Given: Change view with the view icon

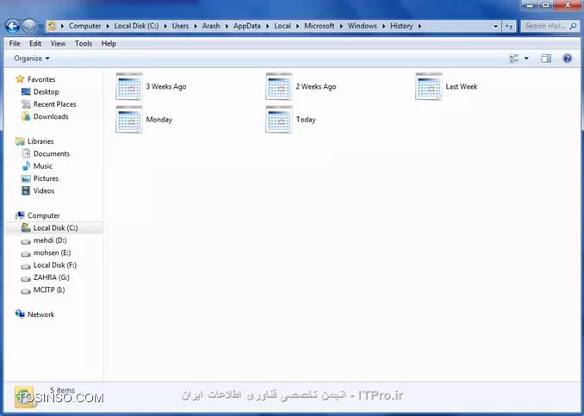Looking at the screenshot, I should [x=514, y=59].
